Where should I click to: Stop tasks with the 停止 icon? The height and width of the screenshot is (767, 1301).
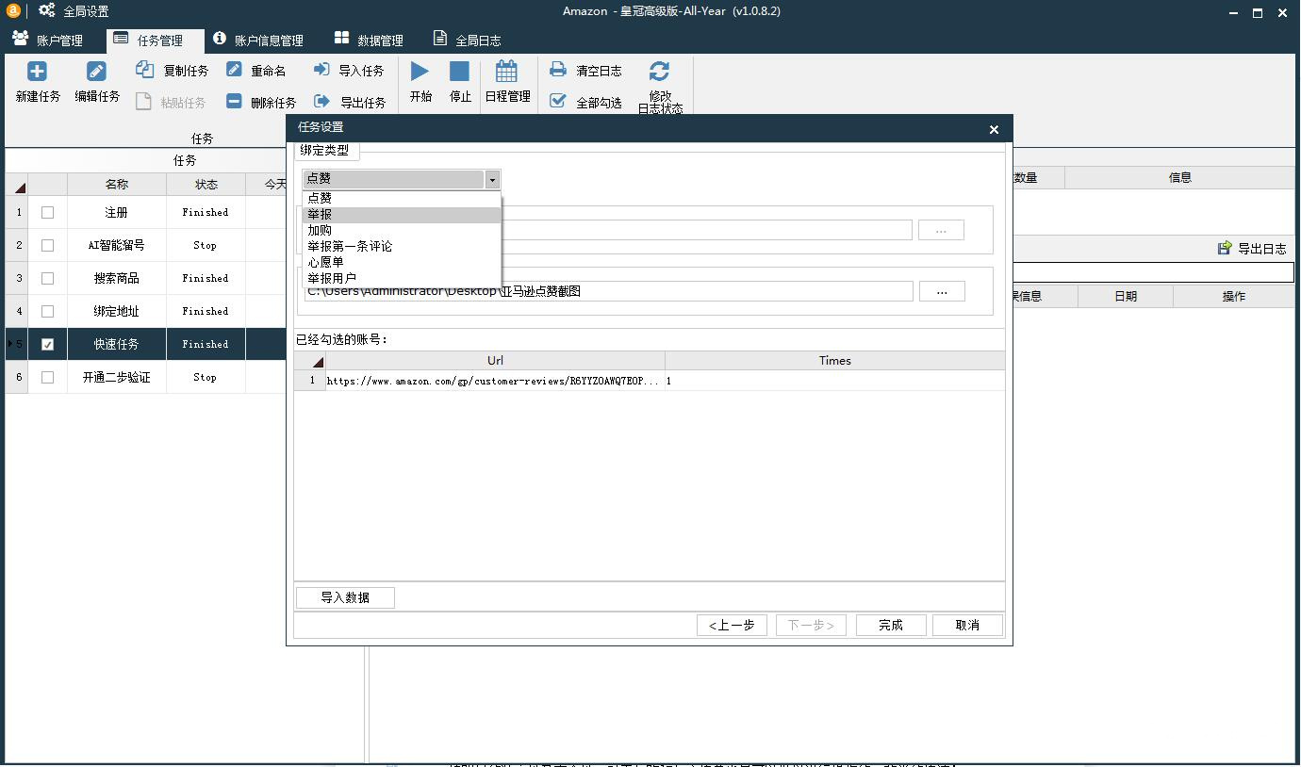[459, 72]
